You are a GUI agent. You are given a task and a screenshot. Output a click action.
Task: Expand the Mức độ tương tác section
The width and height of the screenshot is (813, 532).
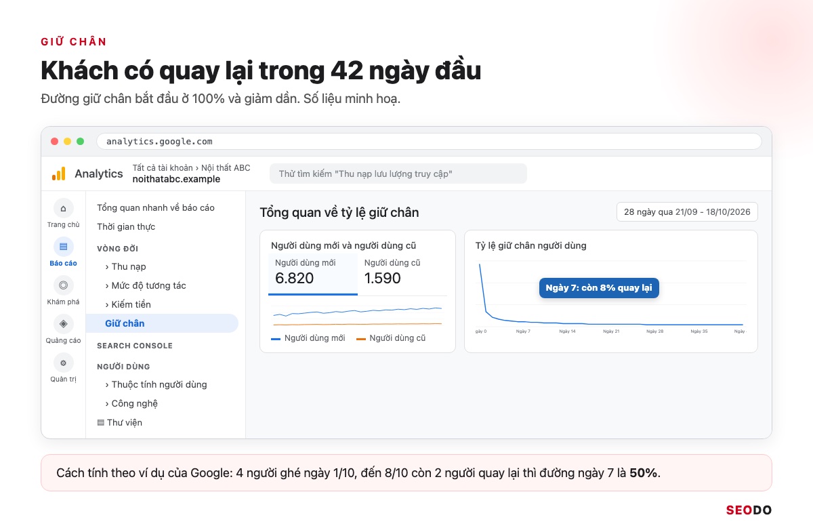tap(146, 285)
